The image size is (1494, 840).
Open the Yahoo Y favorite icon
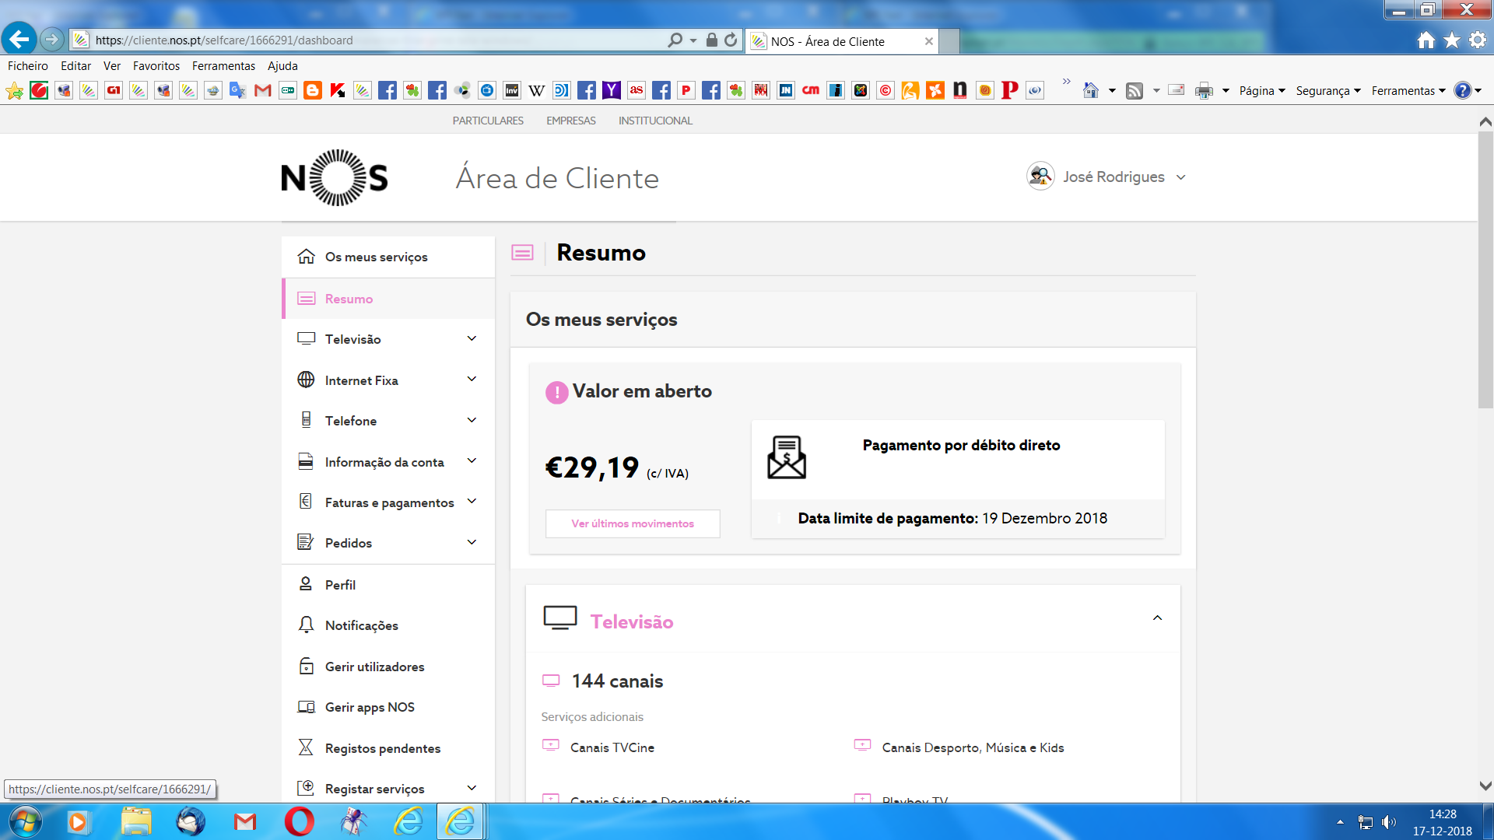coord(612,91)
